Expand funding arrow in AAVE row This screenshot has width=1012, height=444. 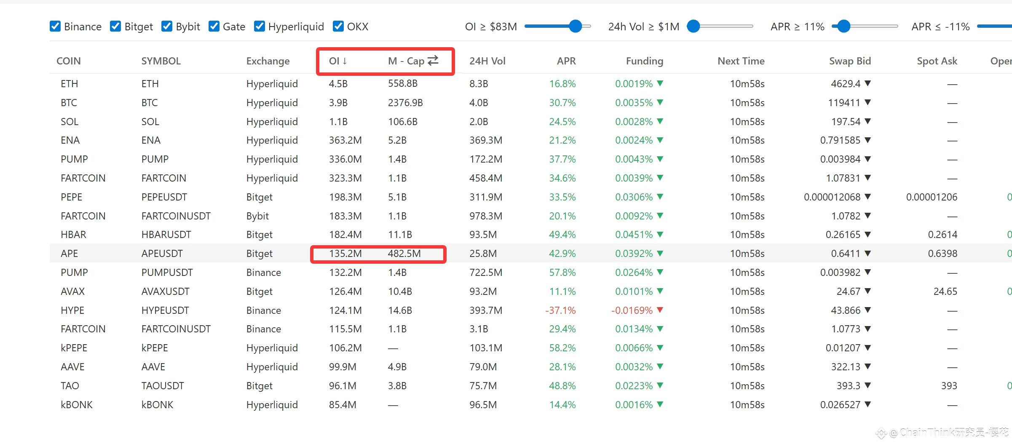(x=660, y=366)
